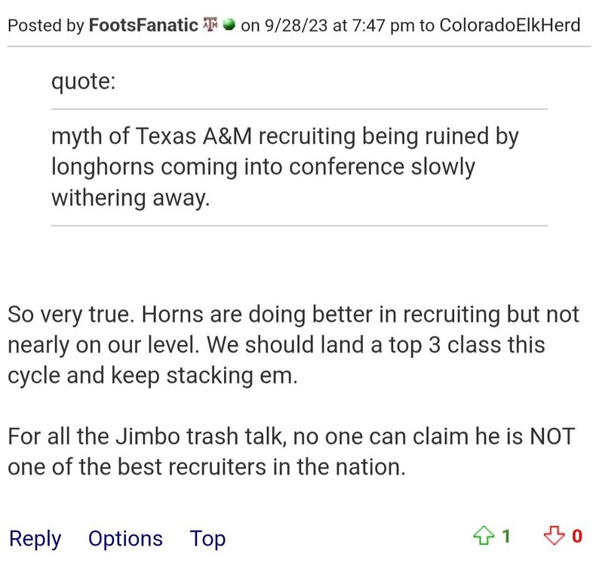Click the red downvote count number
Viewport: 599px width, 566px height.
[577, 537]
